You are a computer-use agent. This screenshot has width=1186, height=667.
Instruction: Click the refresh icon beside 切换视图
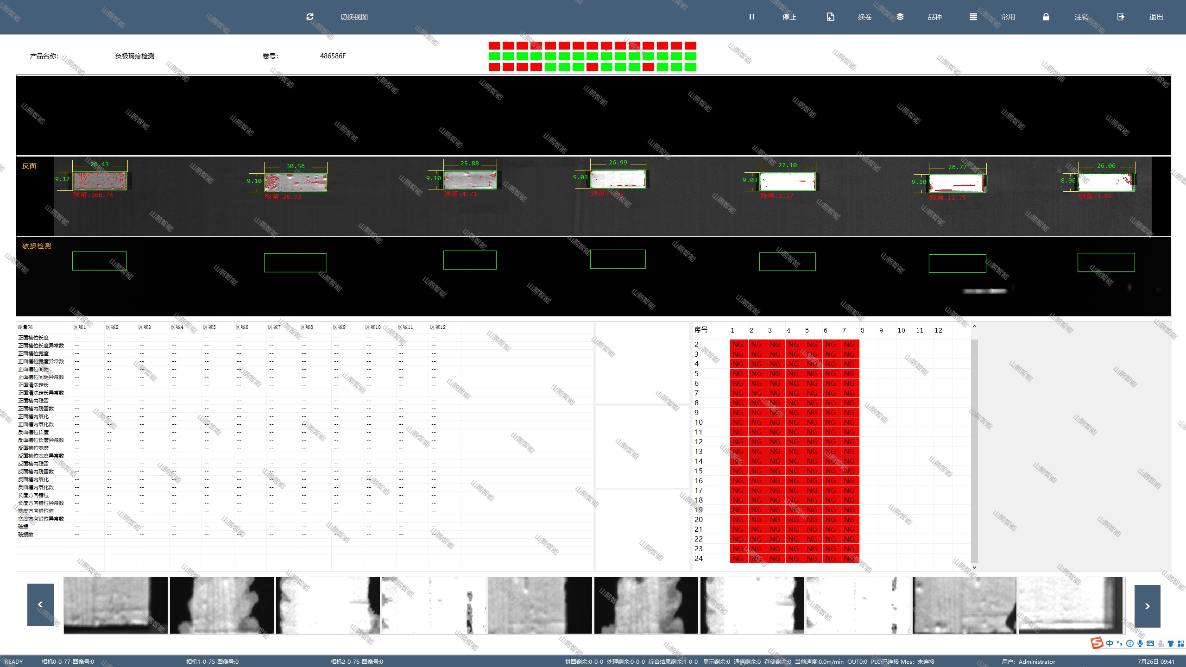click(310, 17)
